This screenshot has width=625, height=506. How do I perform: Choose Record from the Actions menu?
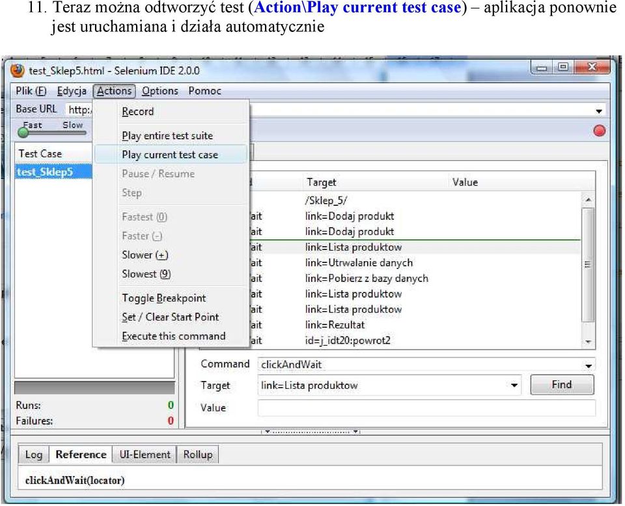click(x=171, y=111)
